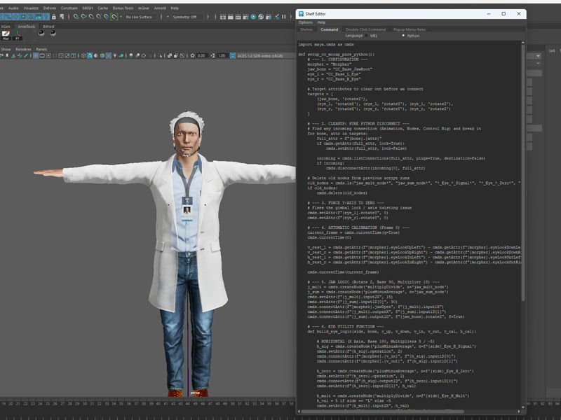This screenshot has height=420, width=561.
Task: Open the Visualize menu
Action: pos(31,8)
